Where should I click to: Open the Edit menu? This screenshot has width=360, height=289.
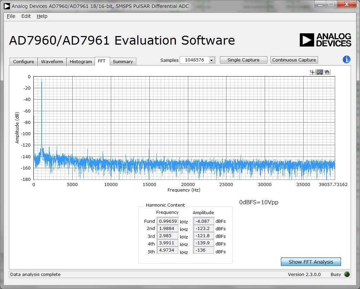tap(26, 16)
